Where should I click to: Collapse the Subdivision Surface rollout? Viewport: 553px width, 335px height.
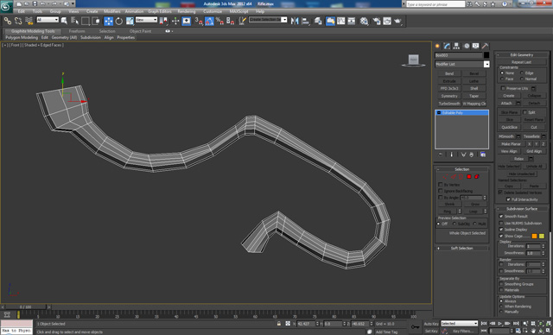pyautogui.click(x=521, y=209)
